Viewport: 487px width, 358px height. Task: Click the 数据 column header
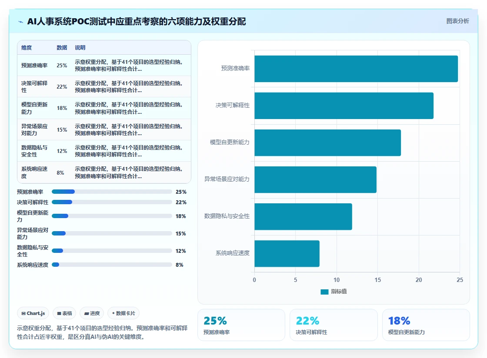[62, 47]
